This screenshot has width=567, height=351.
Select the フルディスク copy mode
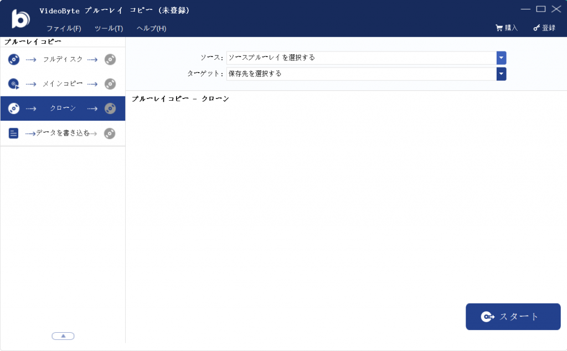click(63, 59)
